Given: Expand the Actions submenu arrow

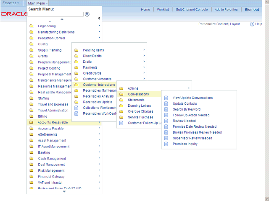Looking at the screenshot, I should pyautogui.click(x=189, y=88).
